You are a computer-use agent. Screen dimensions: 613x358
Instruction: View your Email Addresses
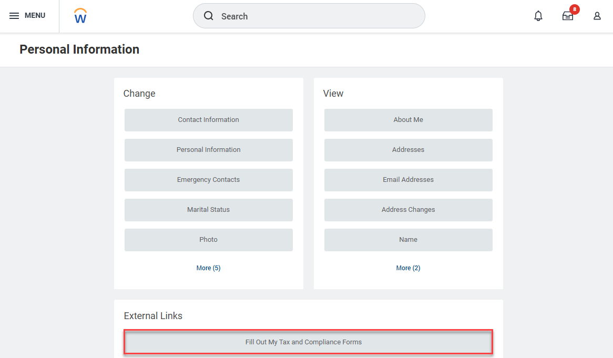[x=408, y=180]
